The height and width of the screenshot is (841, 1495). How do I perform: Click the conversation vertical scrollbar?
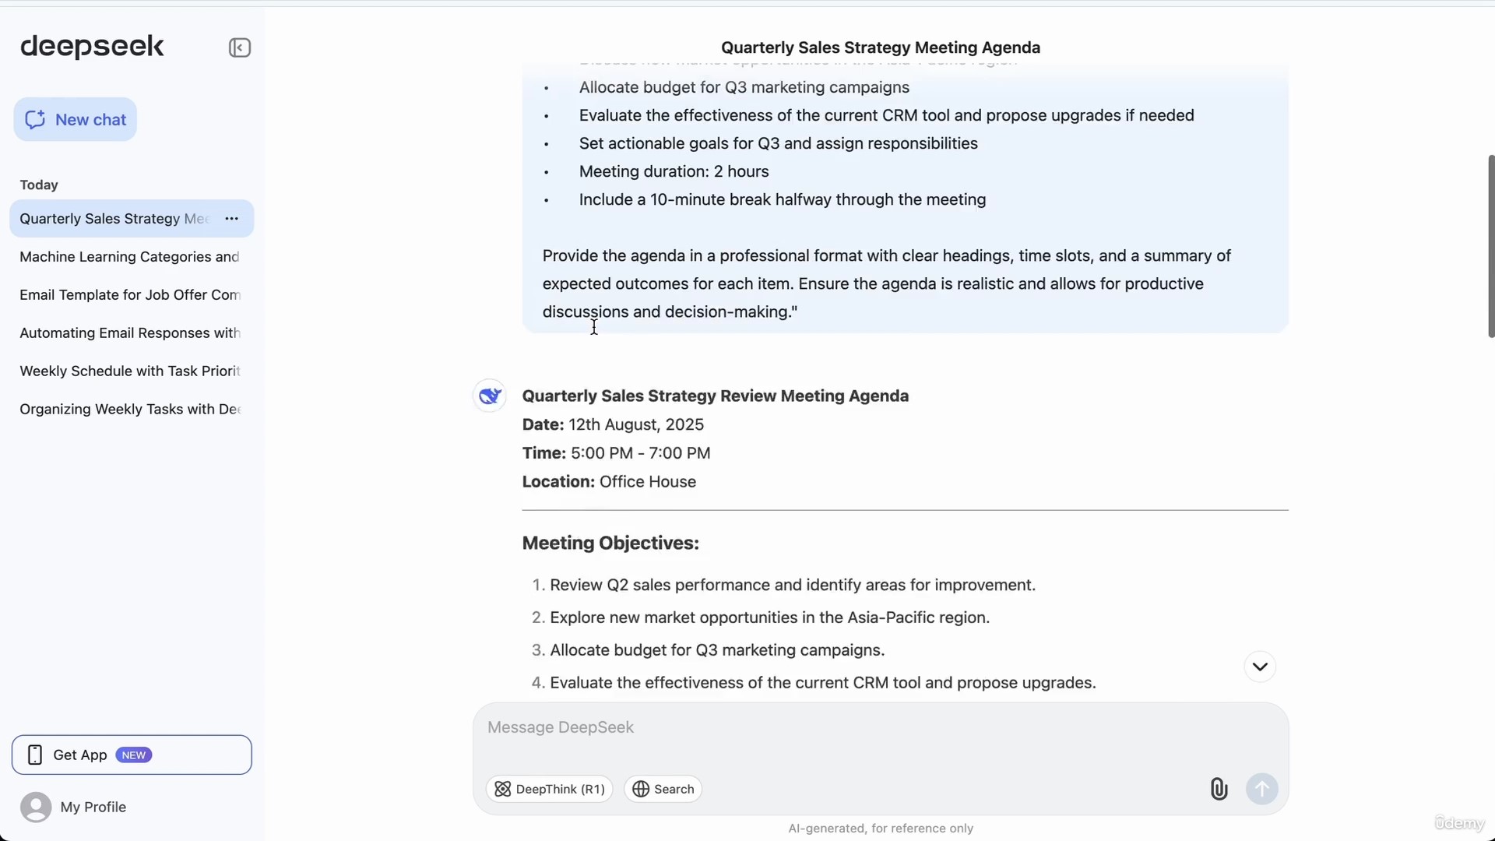pyautogui.click(x=1490, y=246)
